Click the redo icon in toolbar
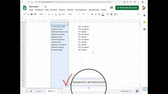The height and width of the screenshot is (94, 168). (28, 14)
